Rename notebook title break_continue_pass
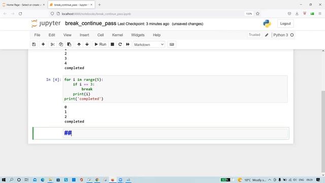 tap(90, 23)
